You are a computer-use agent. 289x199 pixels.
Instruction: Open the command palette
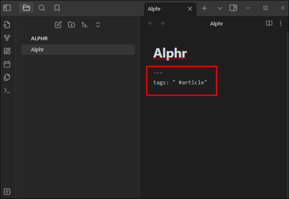pyautogui.click(x=7, y=90)
